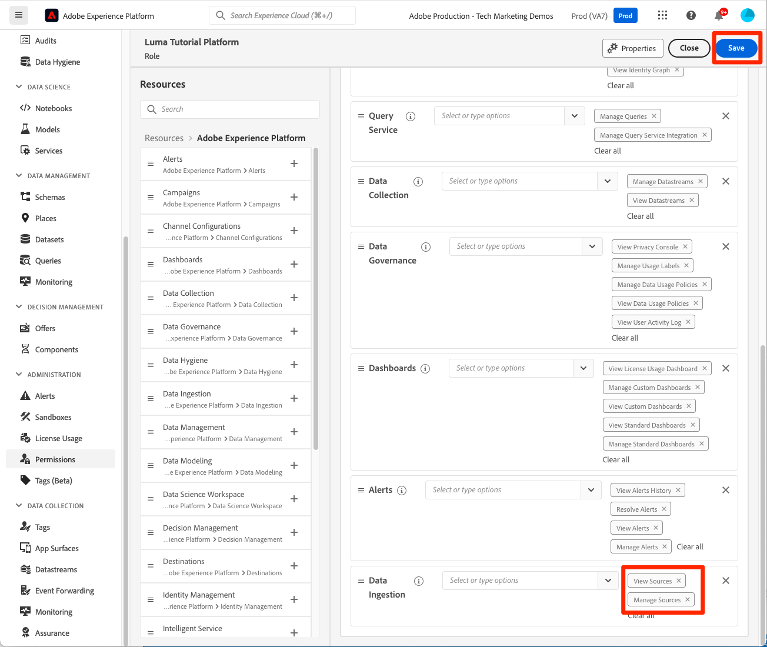Click the resources list scrollbar
767x647 pixels.
[x=316, y=299]
